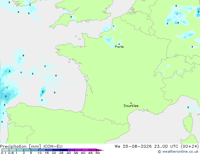Pick the 25–30 mm dark blue swatch
This screenshot has height=154, width=200.
pos(64,150)
